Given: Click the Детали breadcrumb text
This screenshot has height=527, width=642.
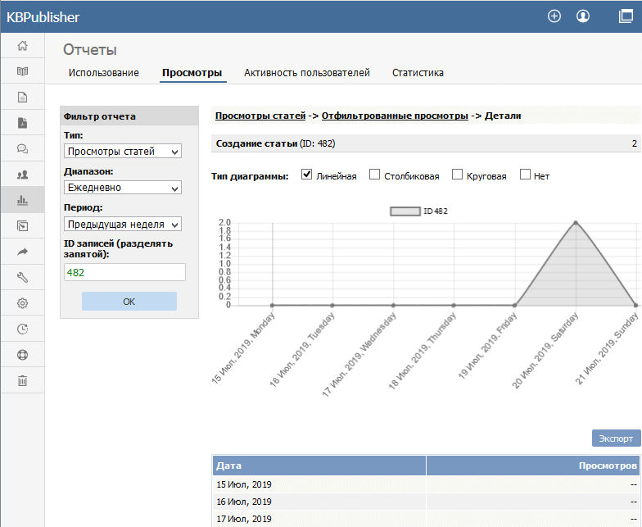Looking at the screenshot, I should pos(503,116).
